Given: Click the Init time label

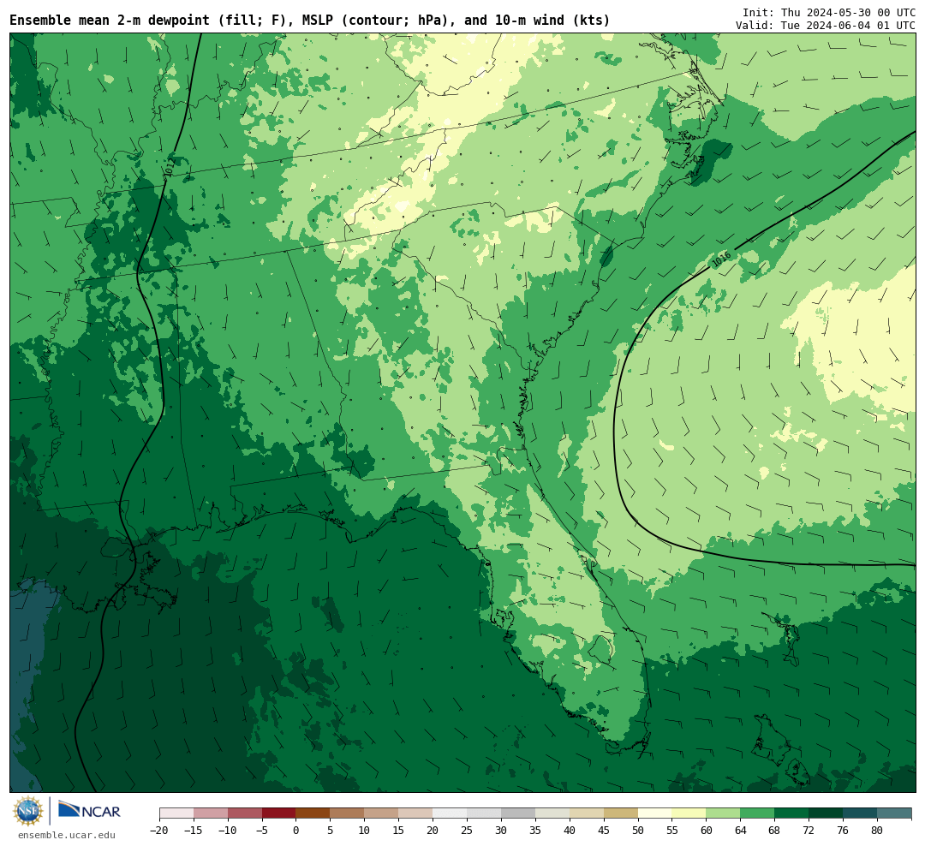Looking at the screenshot, I should (x=829, y=12).
